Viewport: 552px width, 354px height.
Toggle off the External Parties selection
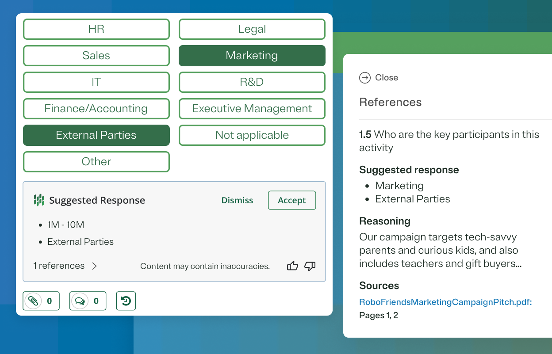[96, 135]
